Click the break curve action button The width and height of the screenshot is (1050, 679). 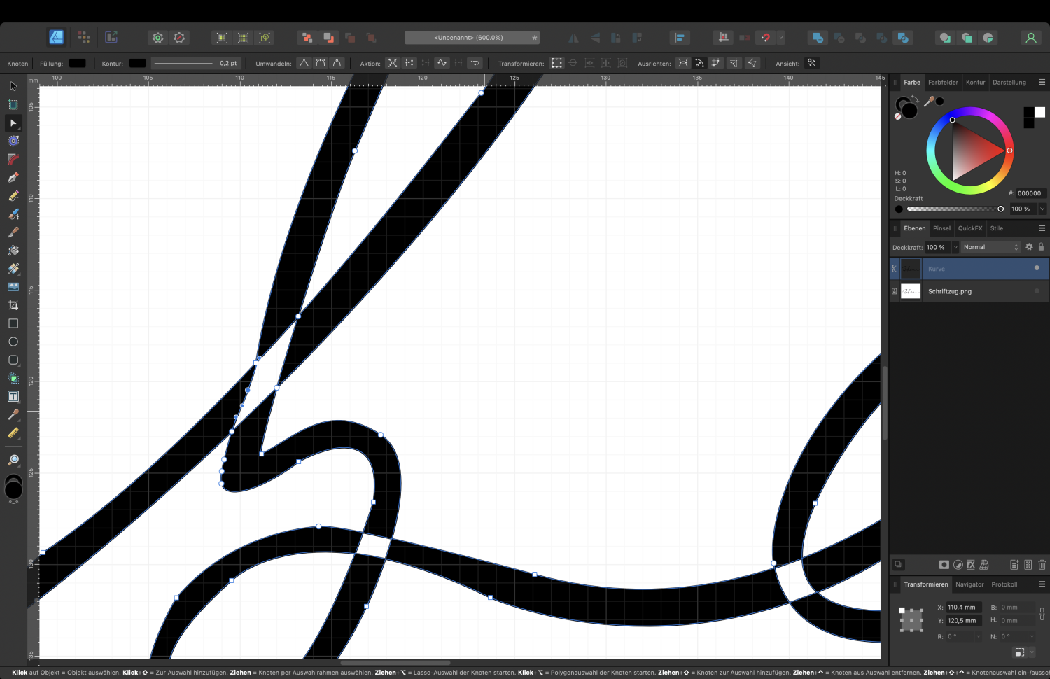point(393,63)
